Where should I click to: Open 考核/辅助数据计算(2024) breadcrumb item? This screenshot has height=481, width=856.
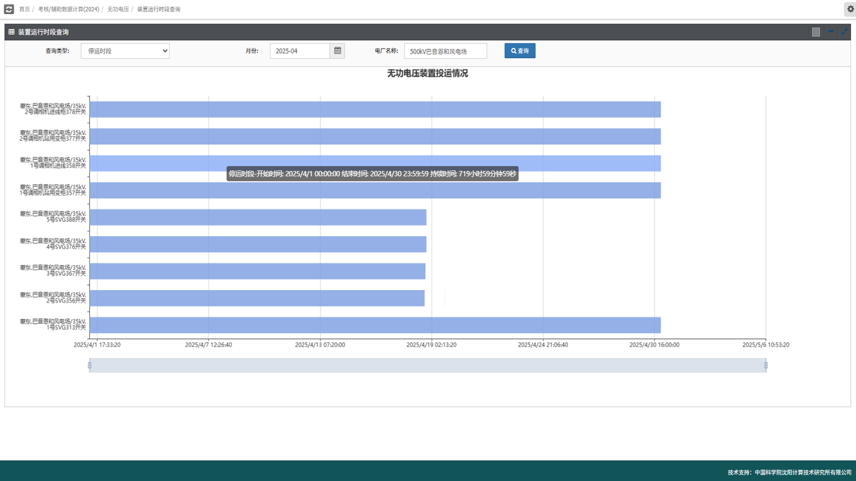pos(69,9)
